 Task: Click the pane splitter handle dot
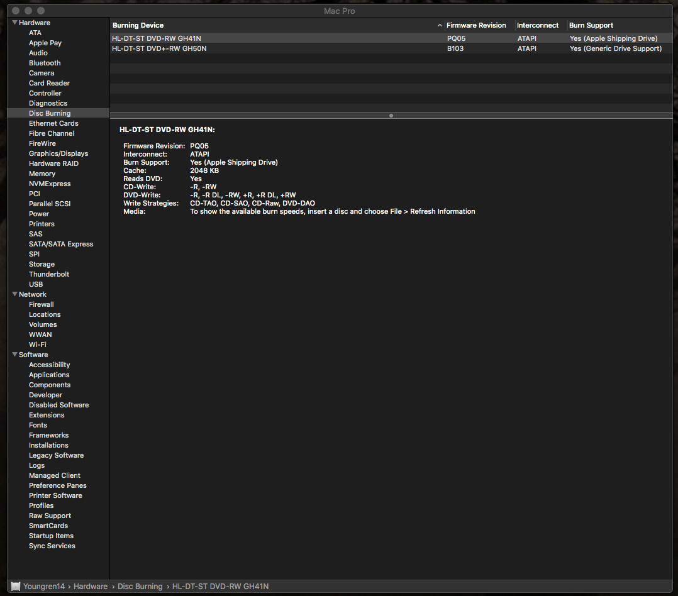point(391,116)
